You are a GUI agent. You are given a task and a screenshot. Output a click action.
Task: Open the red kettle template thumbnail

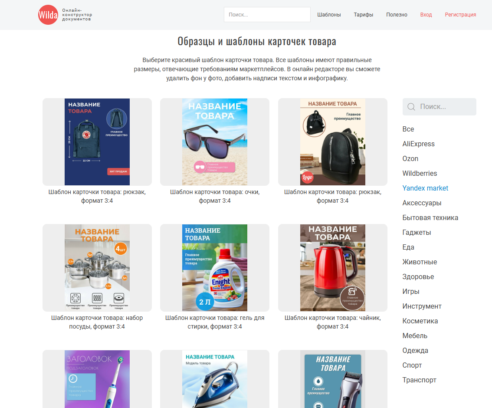(333, 268)
